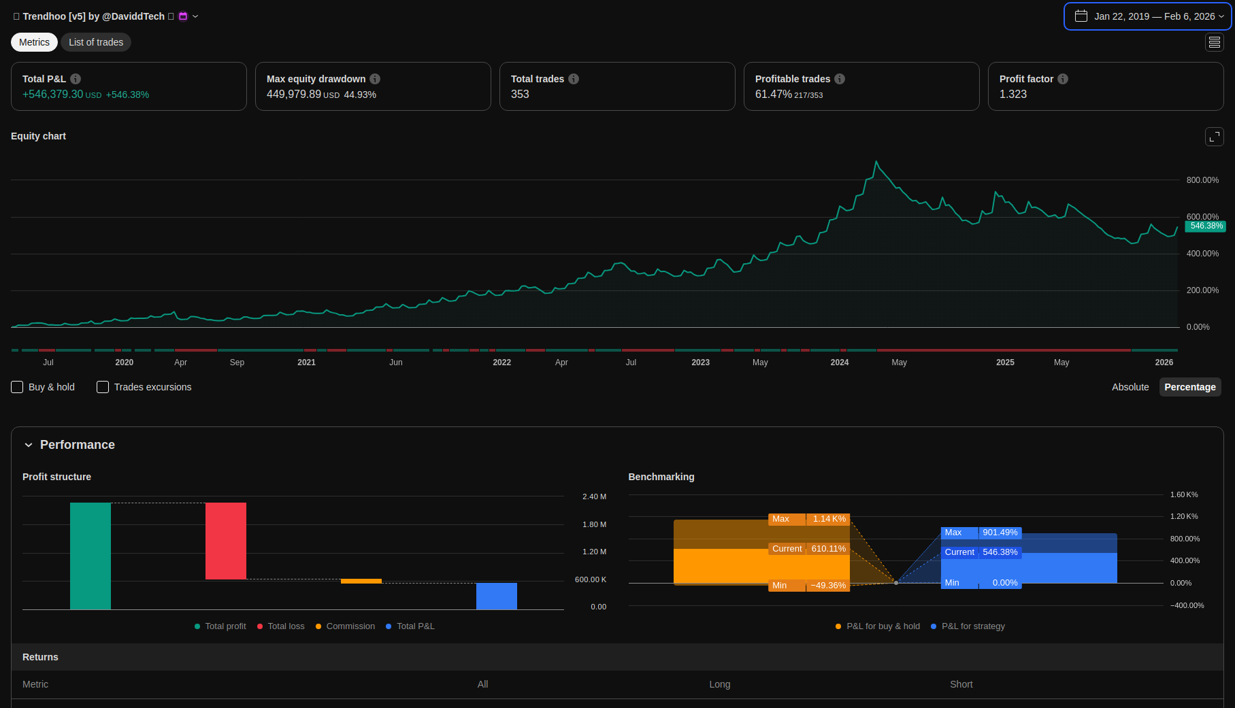Screen dimensions: 1235x708
Task: Enable the Trades excursions checkbox
Action: (103, 387)
